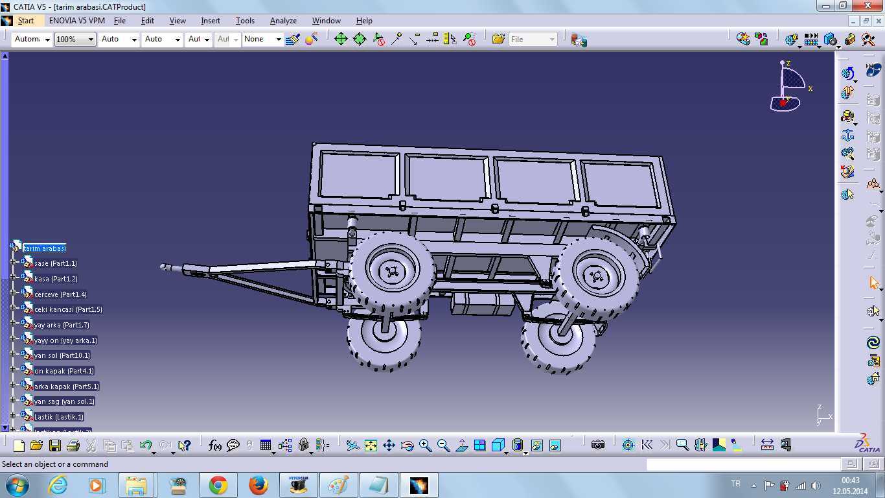Screen dimensions: 885x498
Task: Select arka kapak (Part5.1) in the tree
Action: point(67,386)
